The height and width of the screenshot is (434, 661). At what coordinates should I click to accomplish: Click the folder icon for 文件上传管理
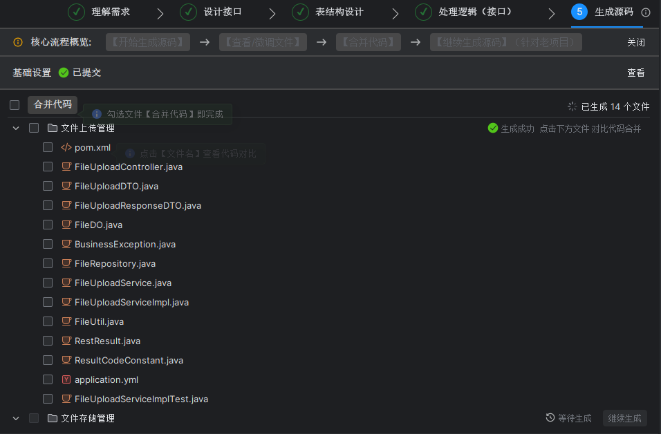pyautogui.click(x=53, y=128)
